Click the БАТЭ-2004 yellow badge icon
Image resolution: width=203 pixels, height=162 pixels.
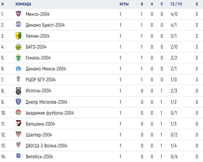coord(18,47)
